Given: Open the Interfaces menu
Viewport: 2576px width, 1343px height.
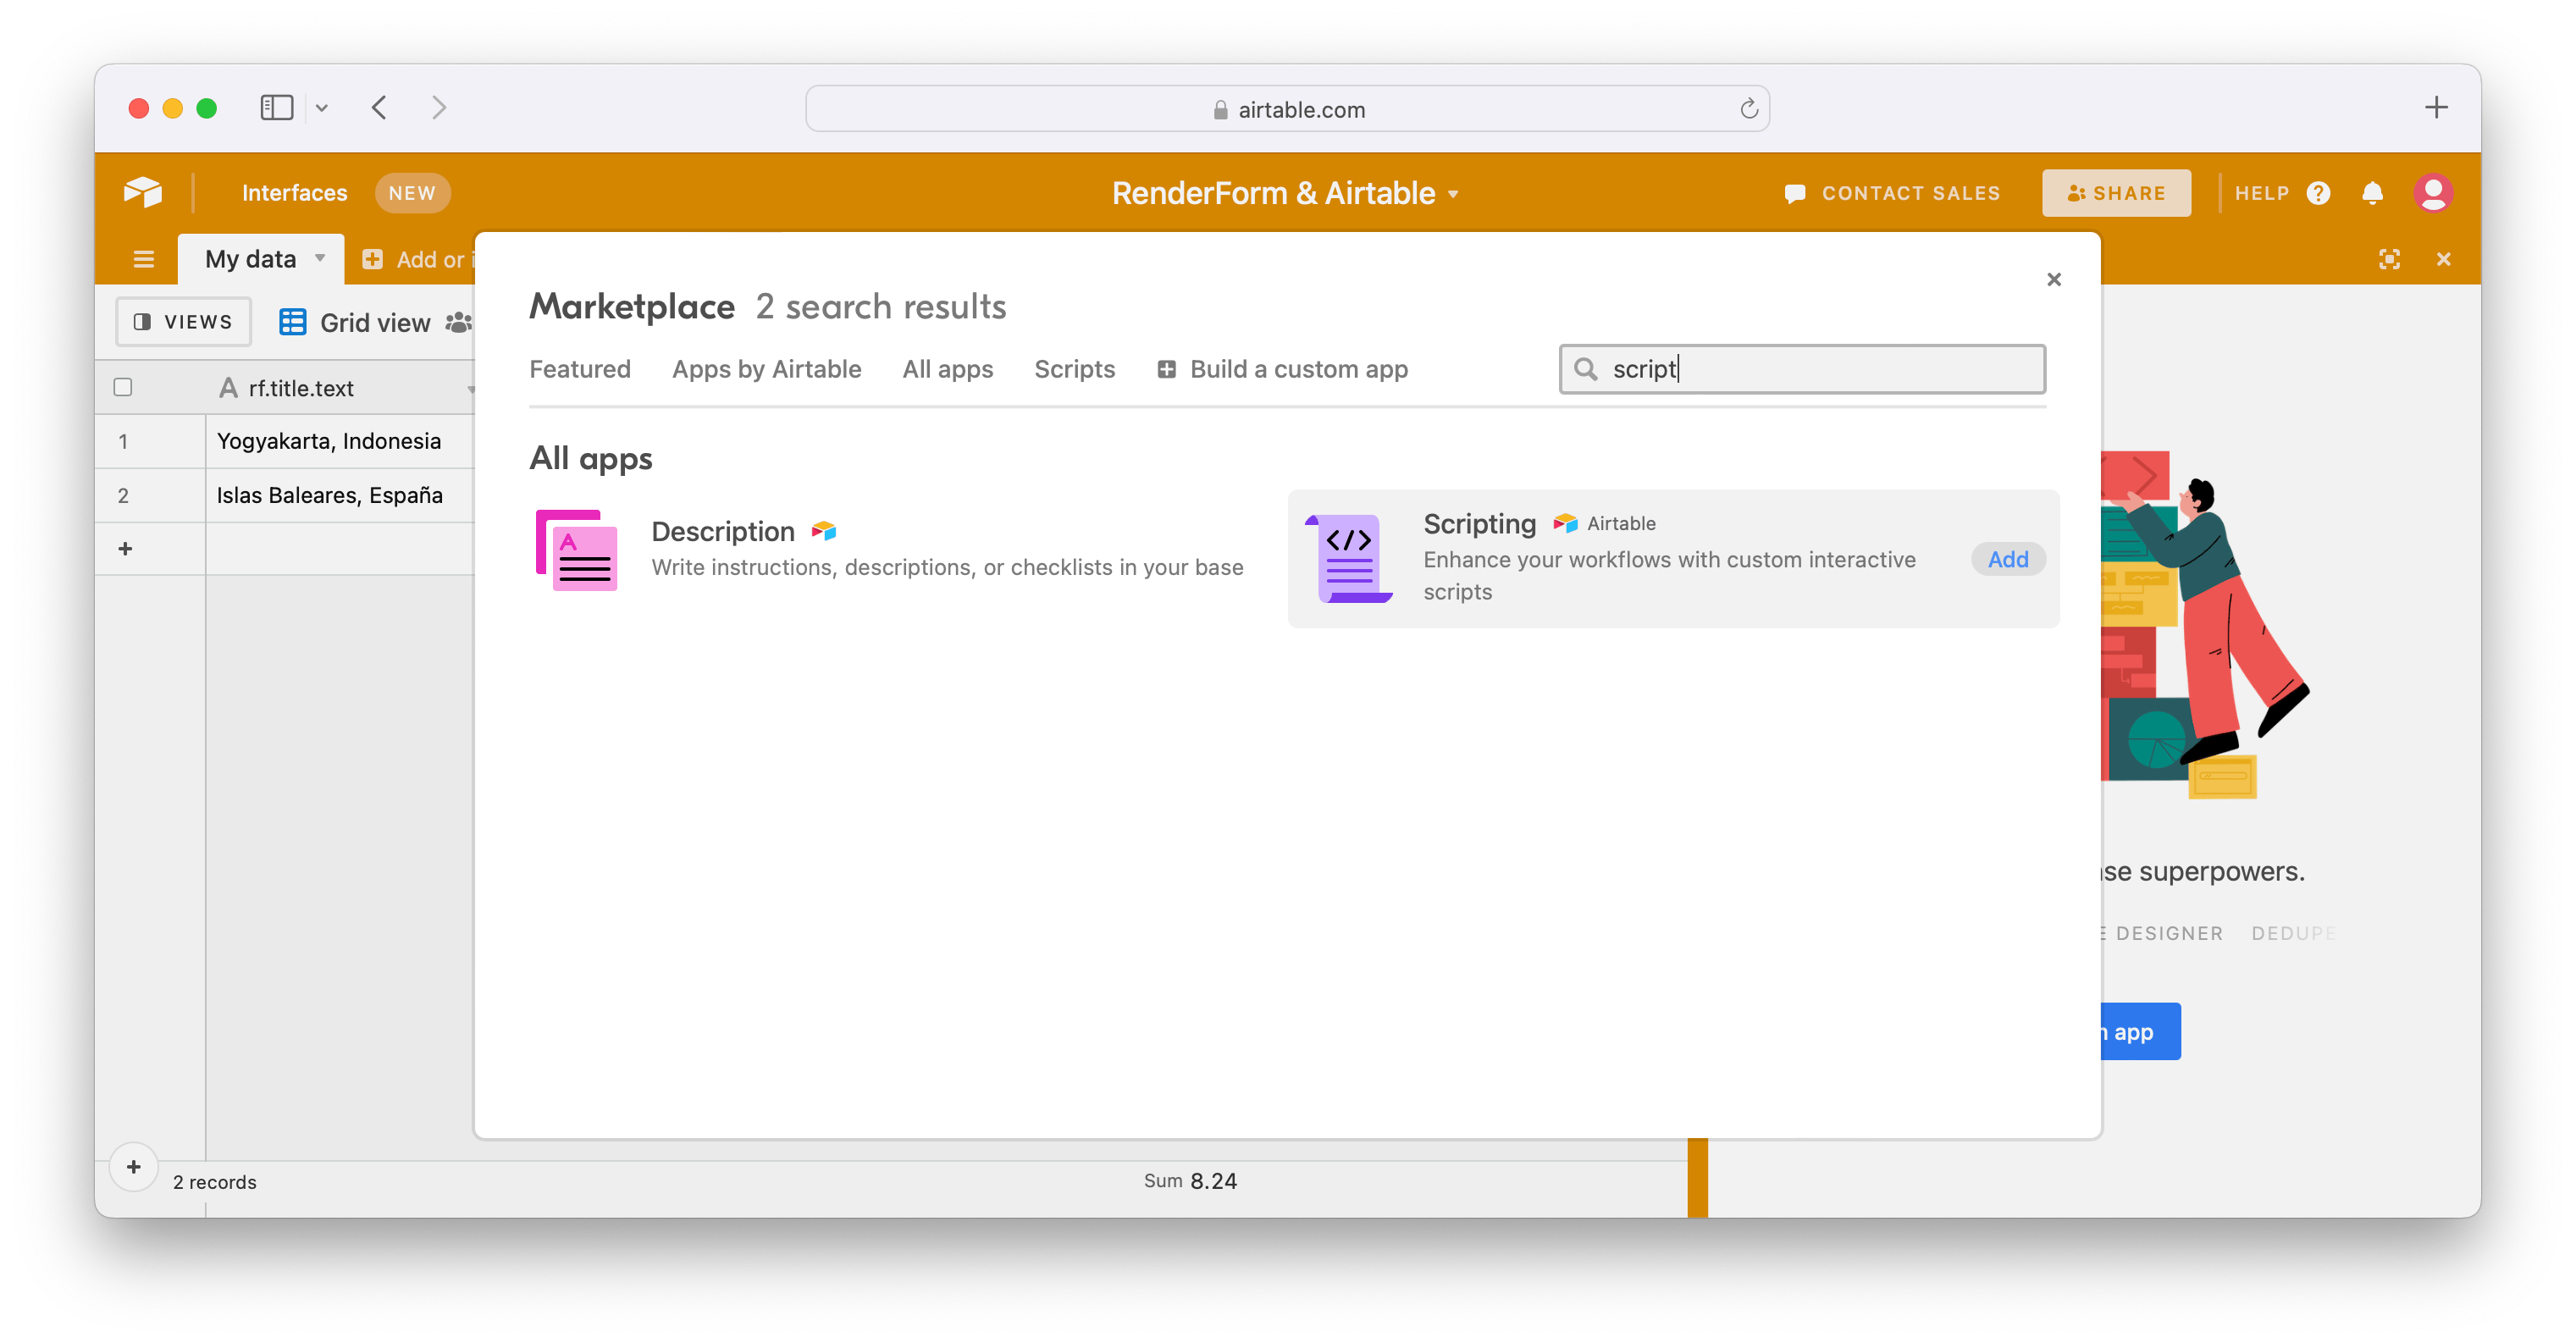Looking at the screenshot, I should [x=294, y=193].
